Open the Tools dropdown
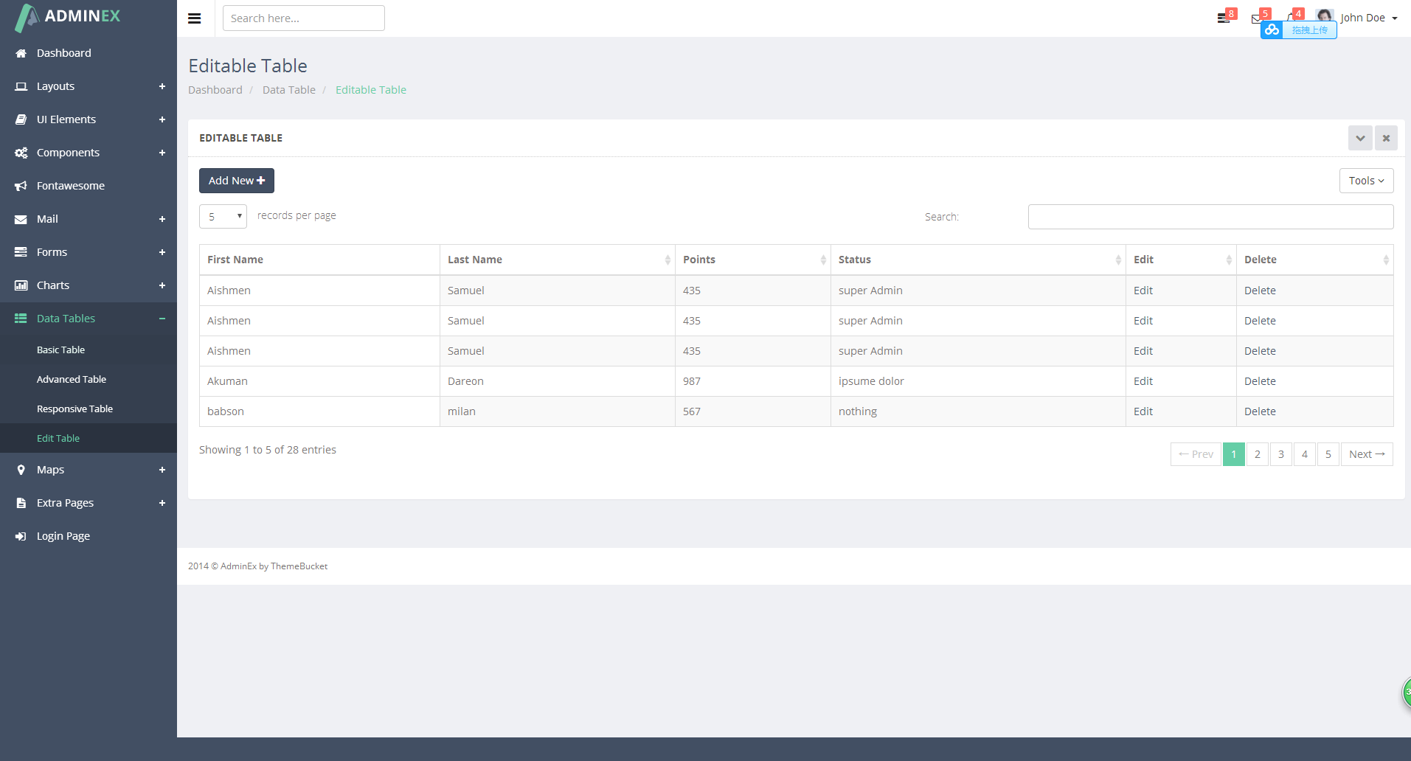The height and width of the screenshot is (761, 1411). (1366, 181)
